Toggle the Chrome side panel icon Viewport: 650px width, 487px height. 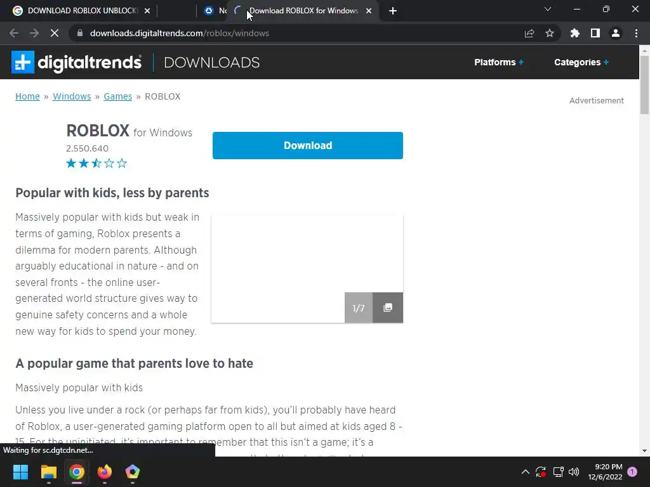[595, 33]
